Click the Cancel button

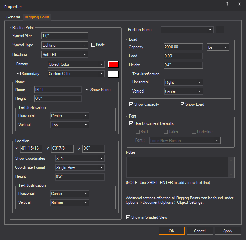pyautogui.click(x=200, y=231)
